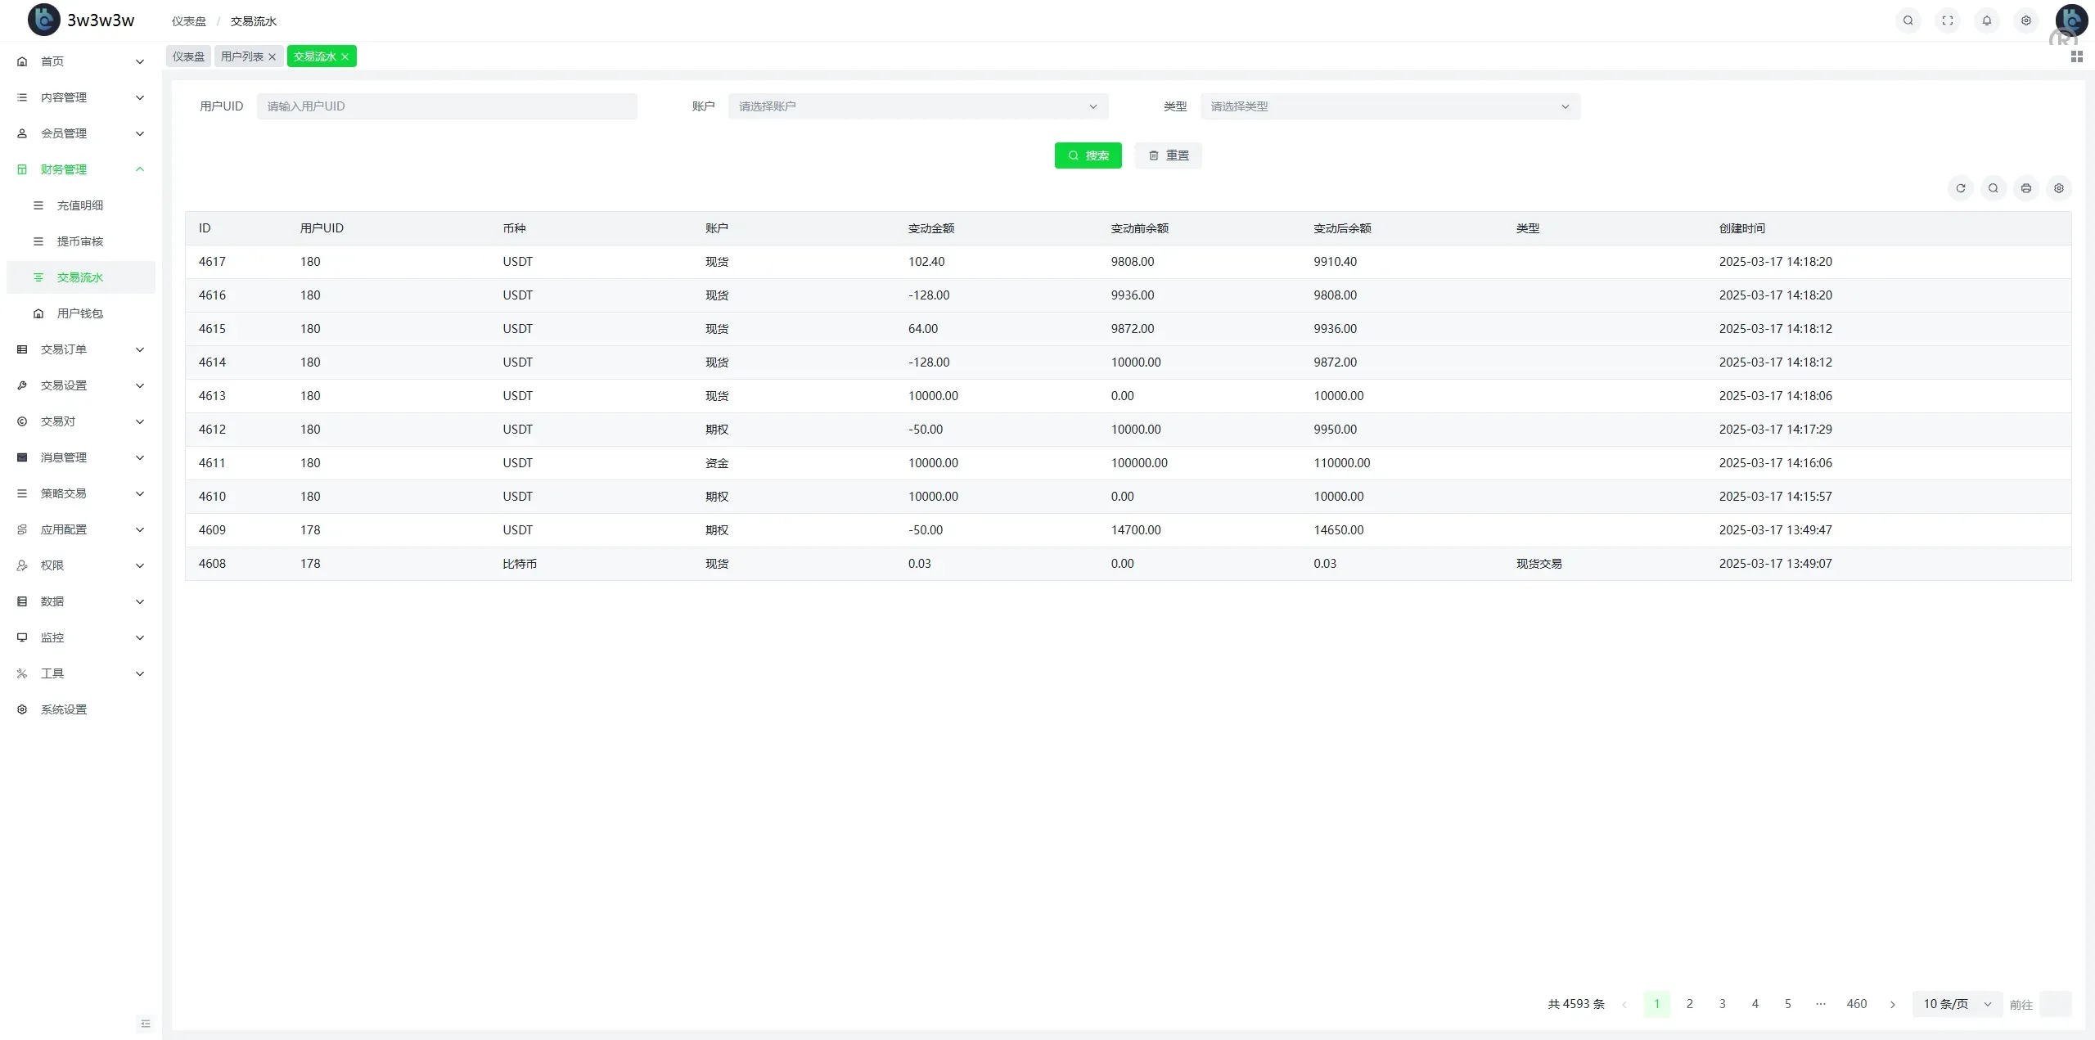Open the 账户 select dropdown
2095x1040 pixels.
click(917, 106)
